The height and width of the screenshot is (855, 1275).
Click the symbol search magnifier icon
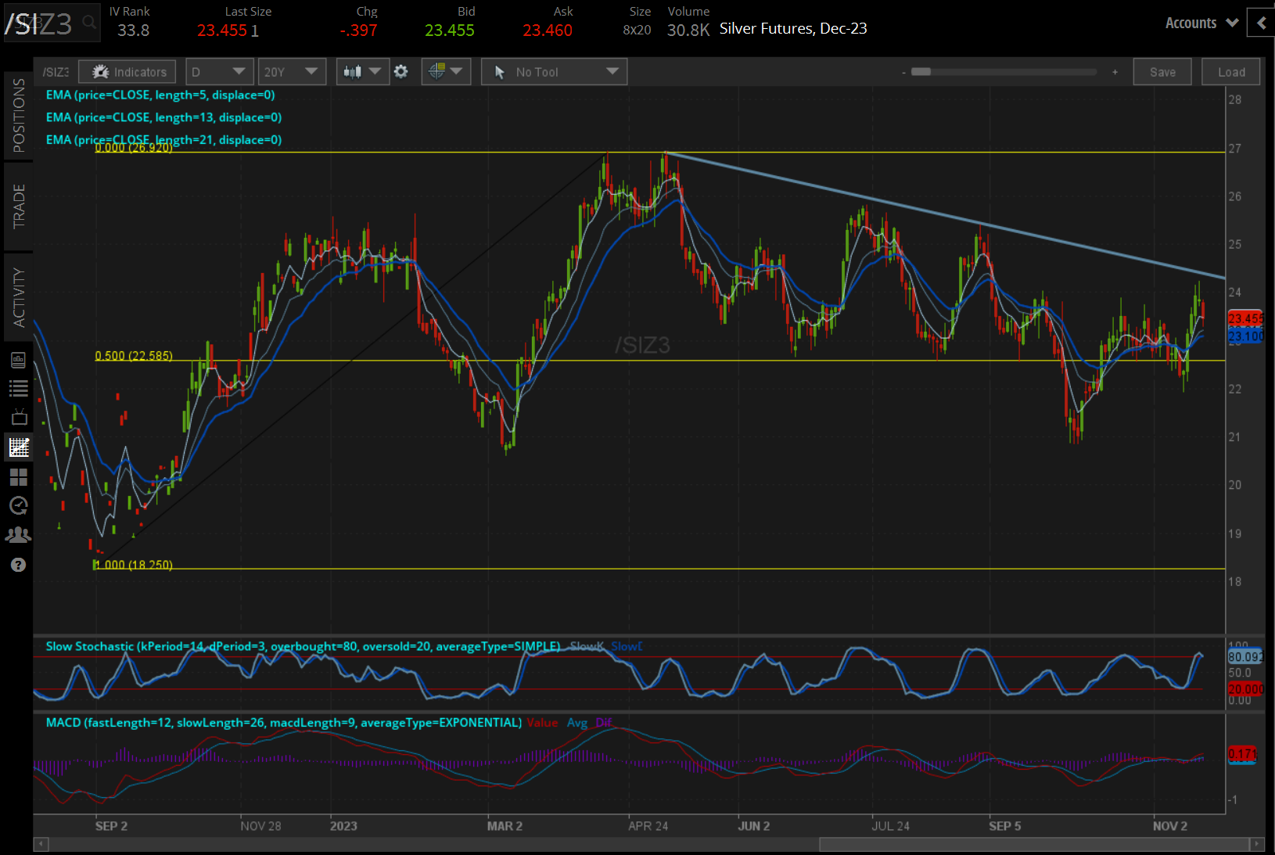(90, 23)
